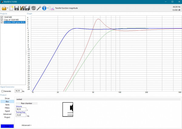182x129 pixels.
Task: Uncheck the 12LW1400 project checkbox
Action: click(2, 17)
